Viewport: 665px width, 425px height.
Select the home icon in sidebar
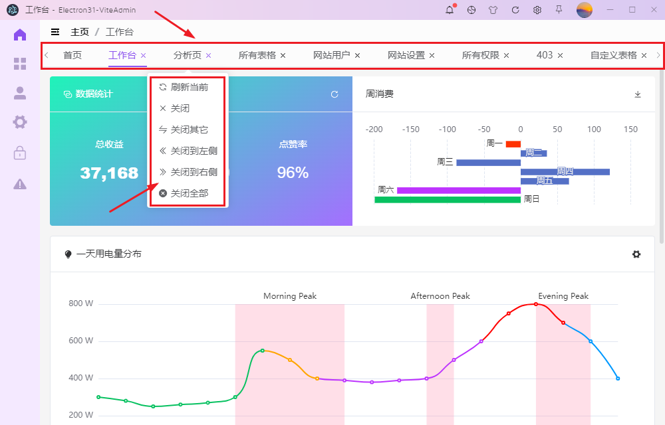coord(20,35)
